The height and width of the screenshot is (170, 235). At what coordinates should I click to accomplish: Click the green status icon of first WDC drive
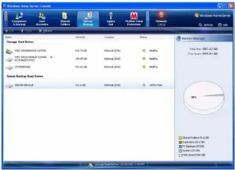pyautogui.click(x=144, y=51)
